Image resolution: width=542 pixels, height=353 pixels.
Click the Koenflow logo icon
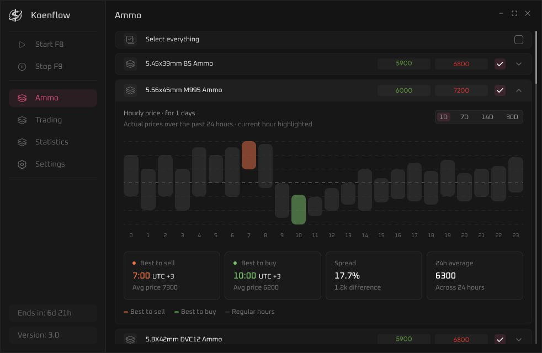click(15, 15)
